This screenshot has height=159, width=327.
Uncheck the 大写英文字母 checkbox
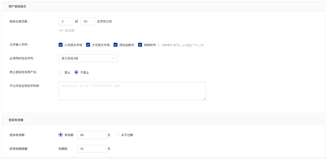pyautogui.click(x=88, y=45)
